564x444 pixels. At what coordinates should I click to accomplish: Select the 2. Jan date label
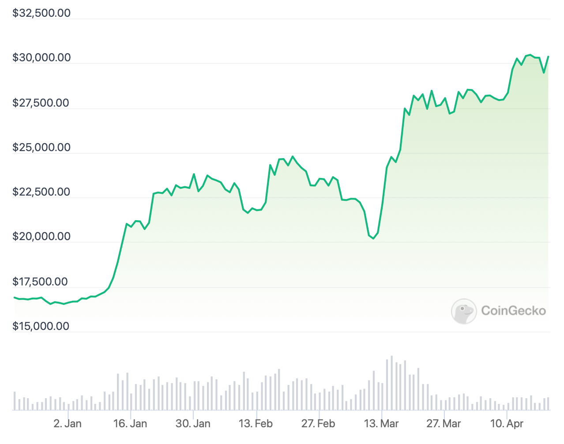click(x=68, y=424)
